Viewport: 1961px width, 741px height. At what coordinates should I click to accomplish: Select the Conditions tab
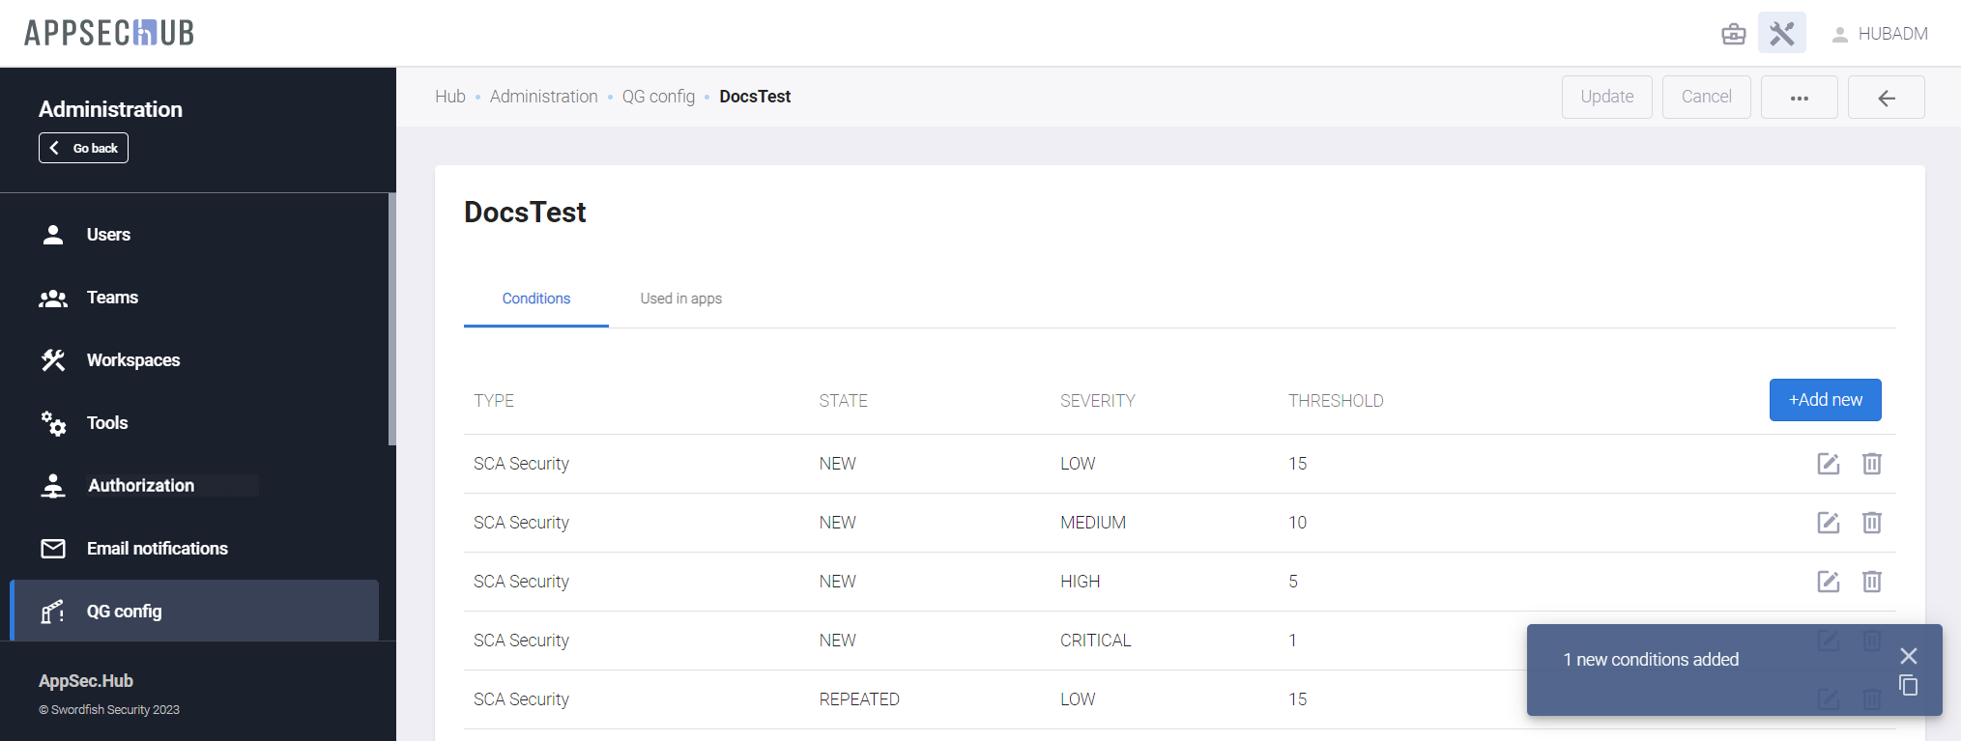pyautogui.click(x=535, y=299)
